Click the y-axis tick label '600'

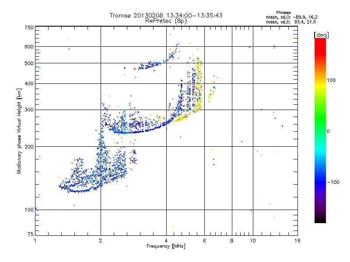point(29,47)
